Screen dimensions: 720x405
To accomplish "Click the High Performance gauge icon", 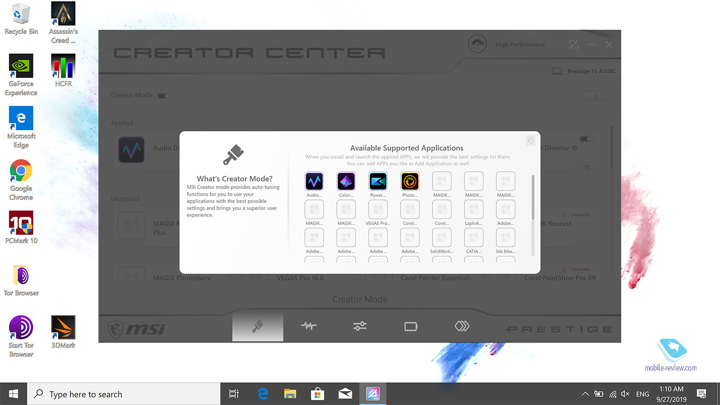I will point(477,44).
